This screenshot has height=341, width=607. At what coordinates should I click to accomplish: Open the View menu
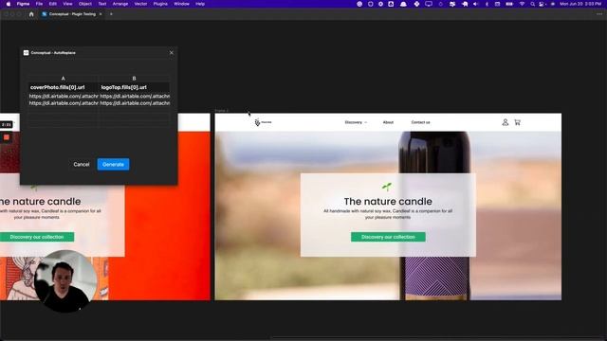[x=67, y=4]
